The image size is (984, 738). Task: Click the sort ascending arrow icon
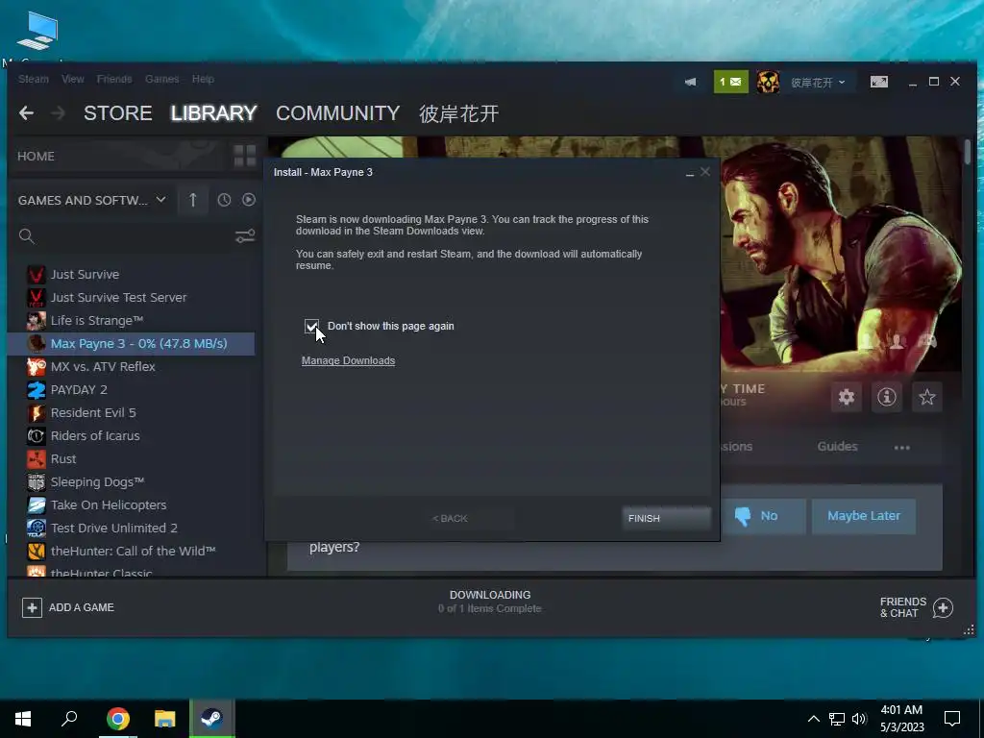192,200
